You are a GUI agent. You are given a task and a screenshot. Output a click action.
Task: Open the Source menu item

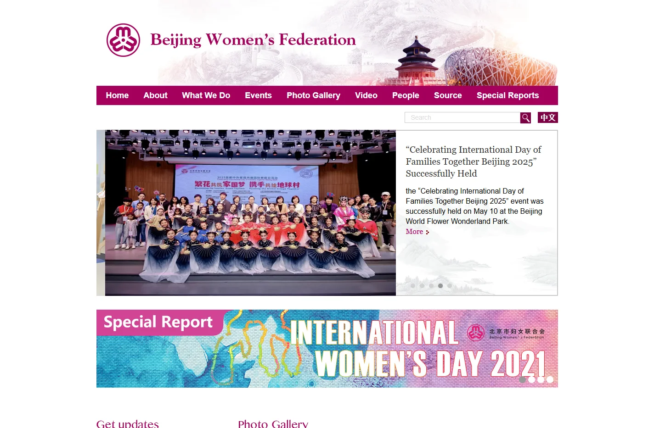point(448,95)
